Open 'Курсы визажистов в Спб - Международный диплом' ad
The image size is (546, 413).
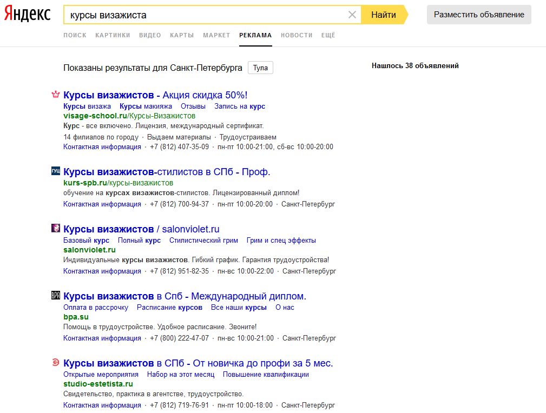[185, 296]
